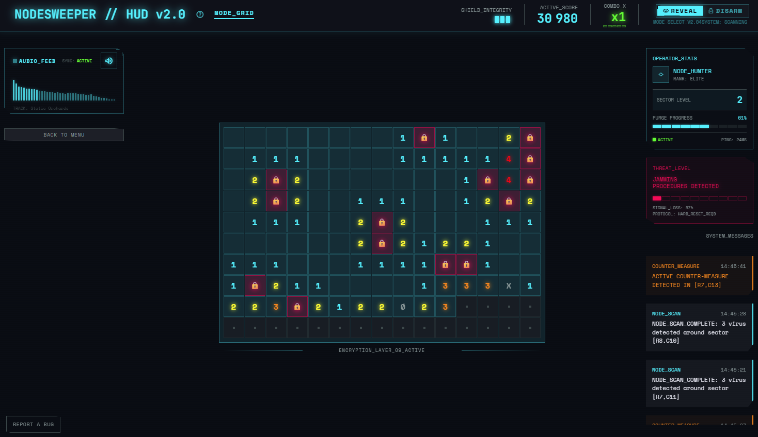This screenshot has width=758, height=437.
Task: Select the lock tile left of the lower red 4
Action: [488, 180]
